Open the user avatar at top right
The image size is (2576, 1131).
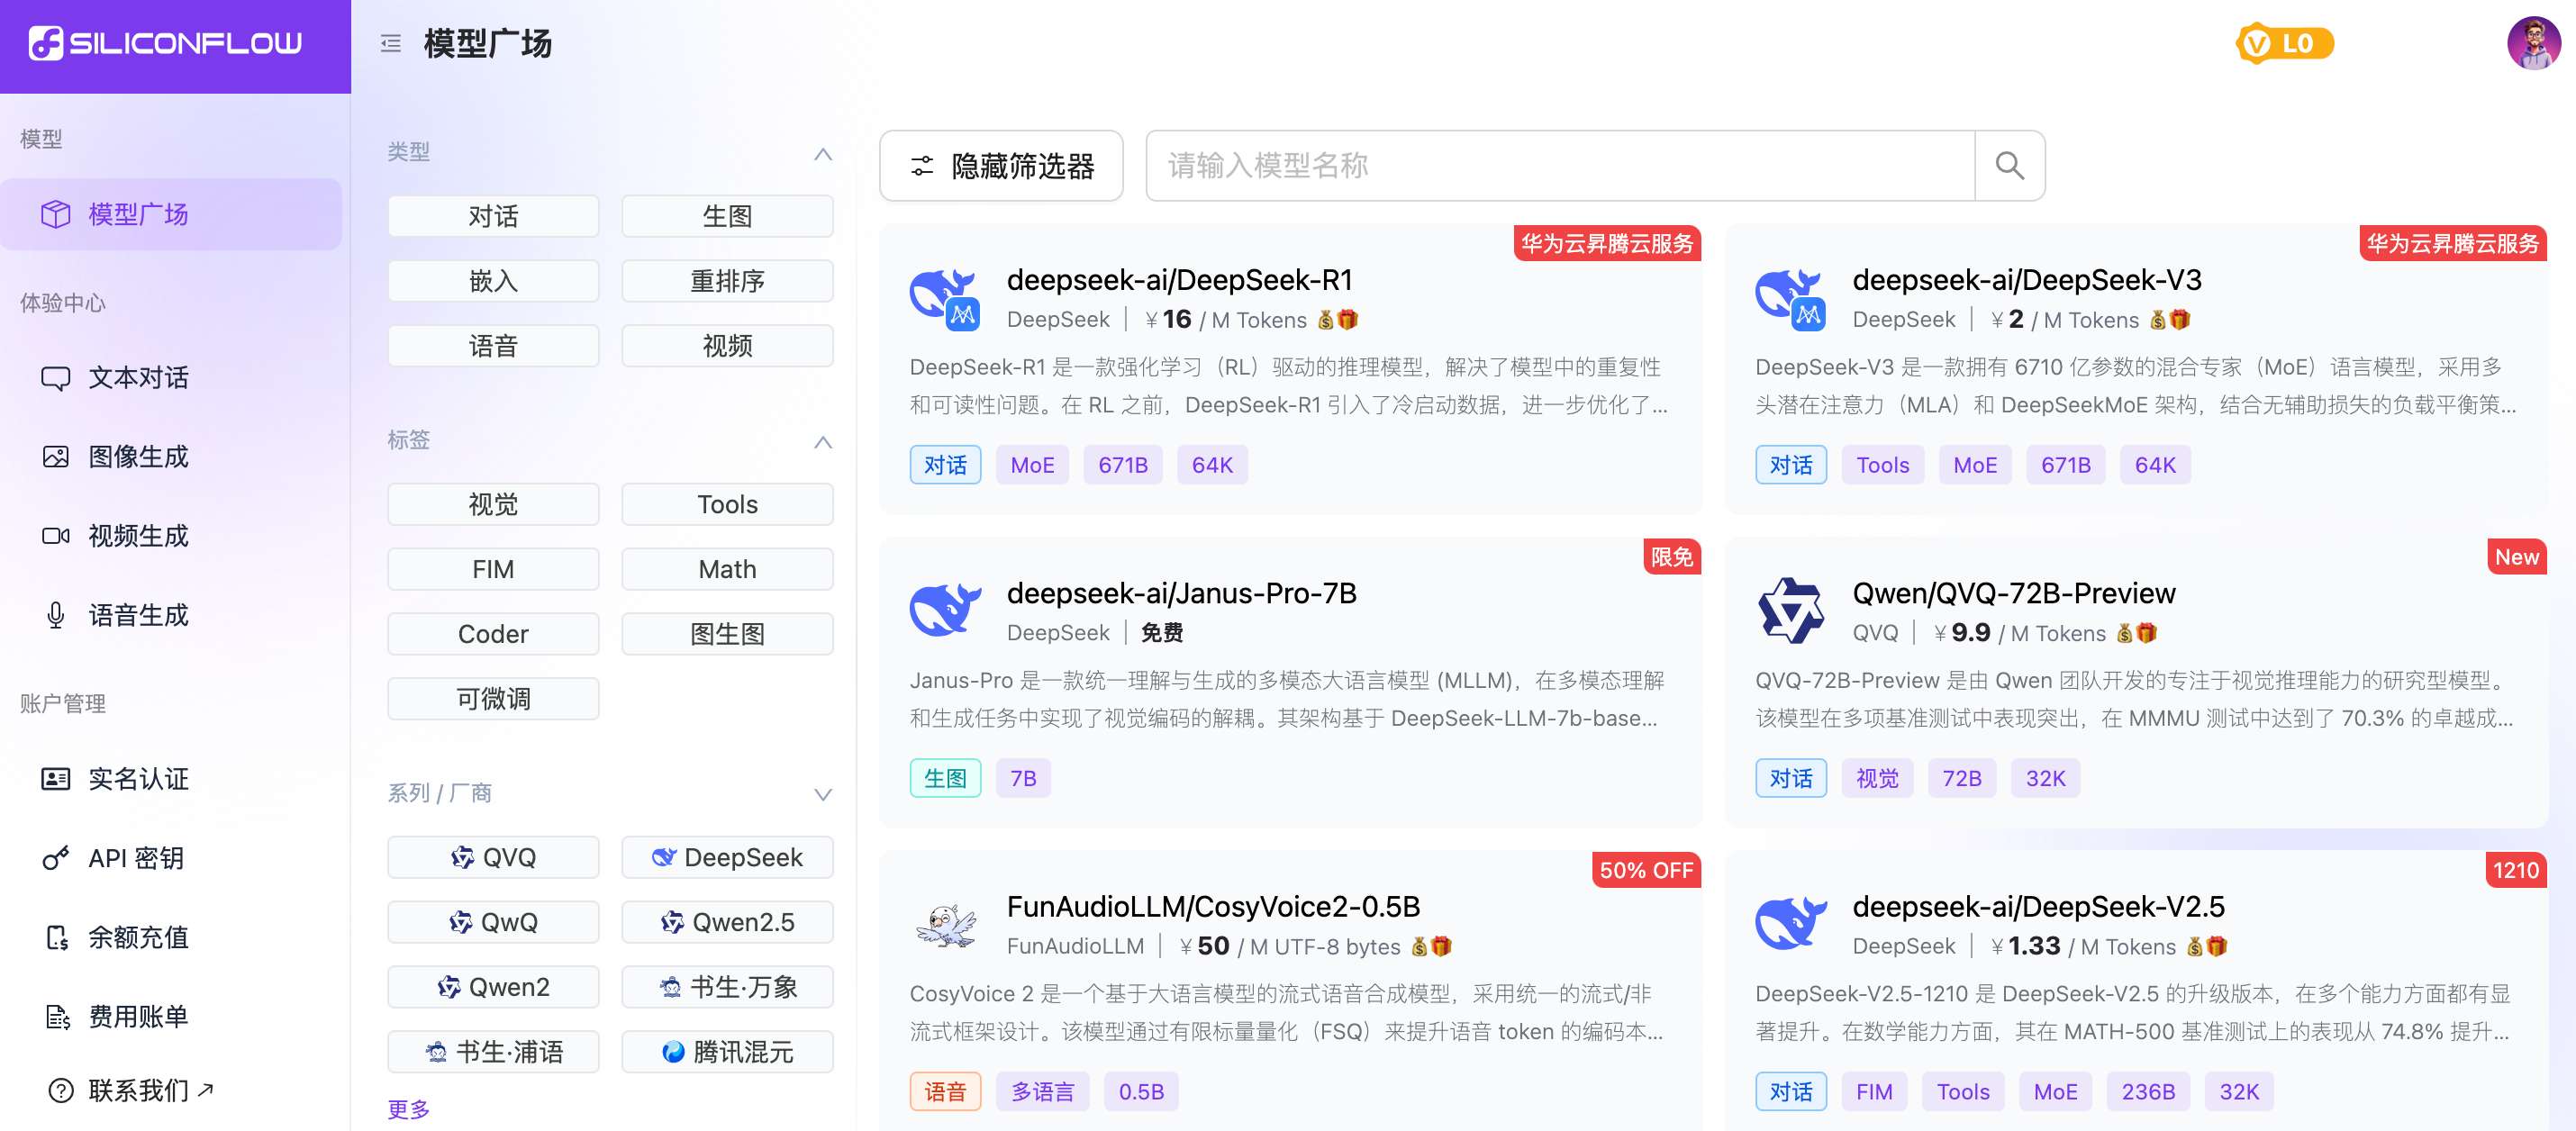point(2533,43)
